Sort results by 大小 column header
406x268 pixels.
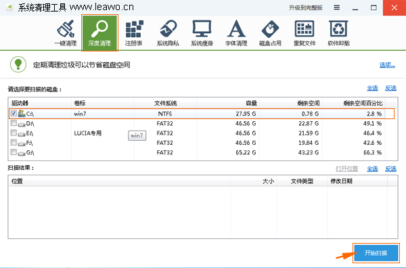253,181
